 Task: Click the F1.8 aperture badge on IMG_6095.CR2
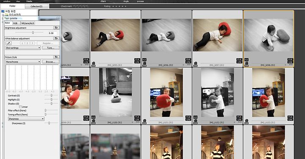[x=137, y=59]
